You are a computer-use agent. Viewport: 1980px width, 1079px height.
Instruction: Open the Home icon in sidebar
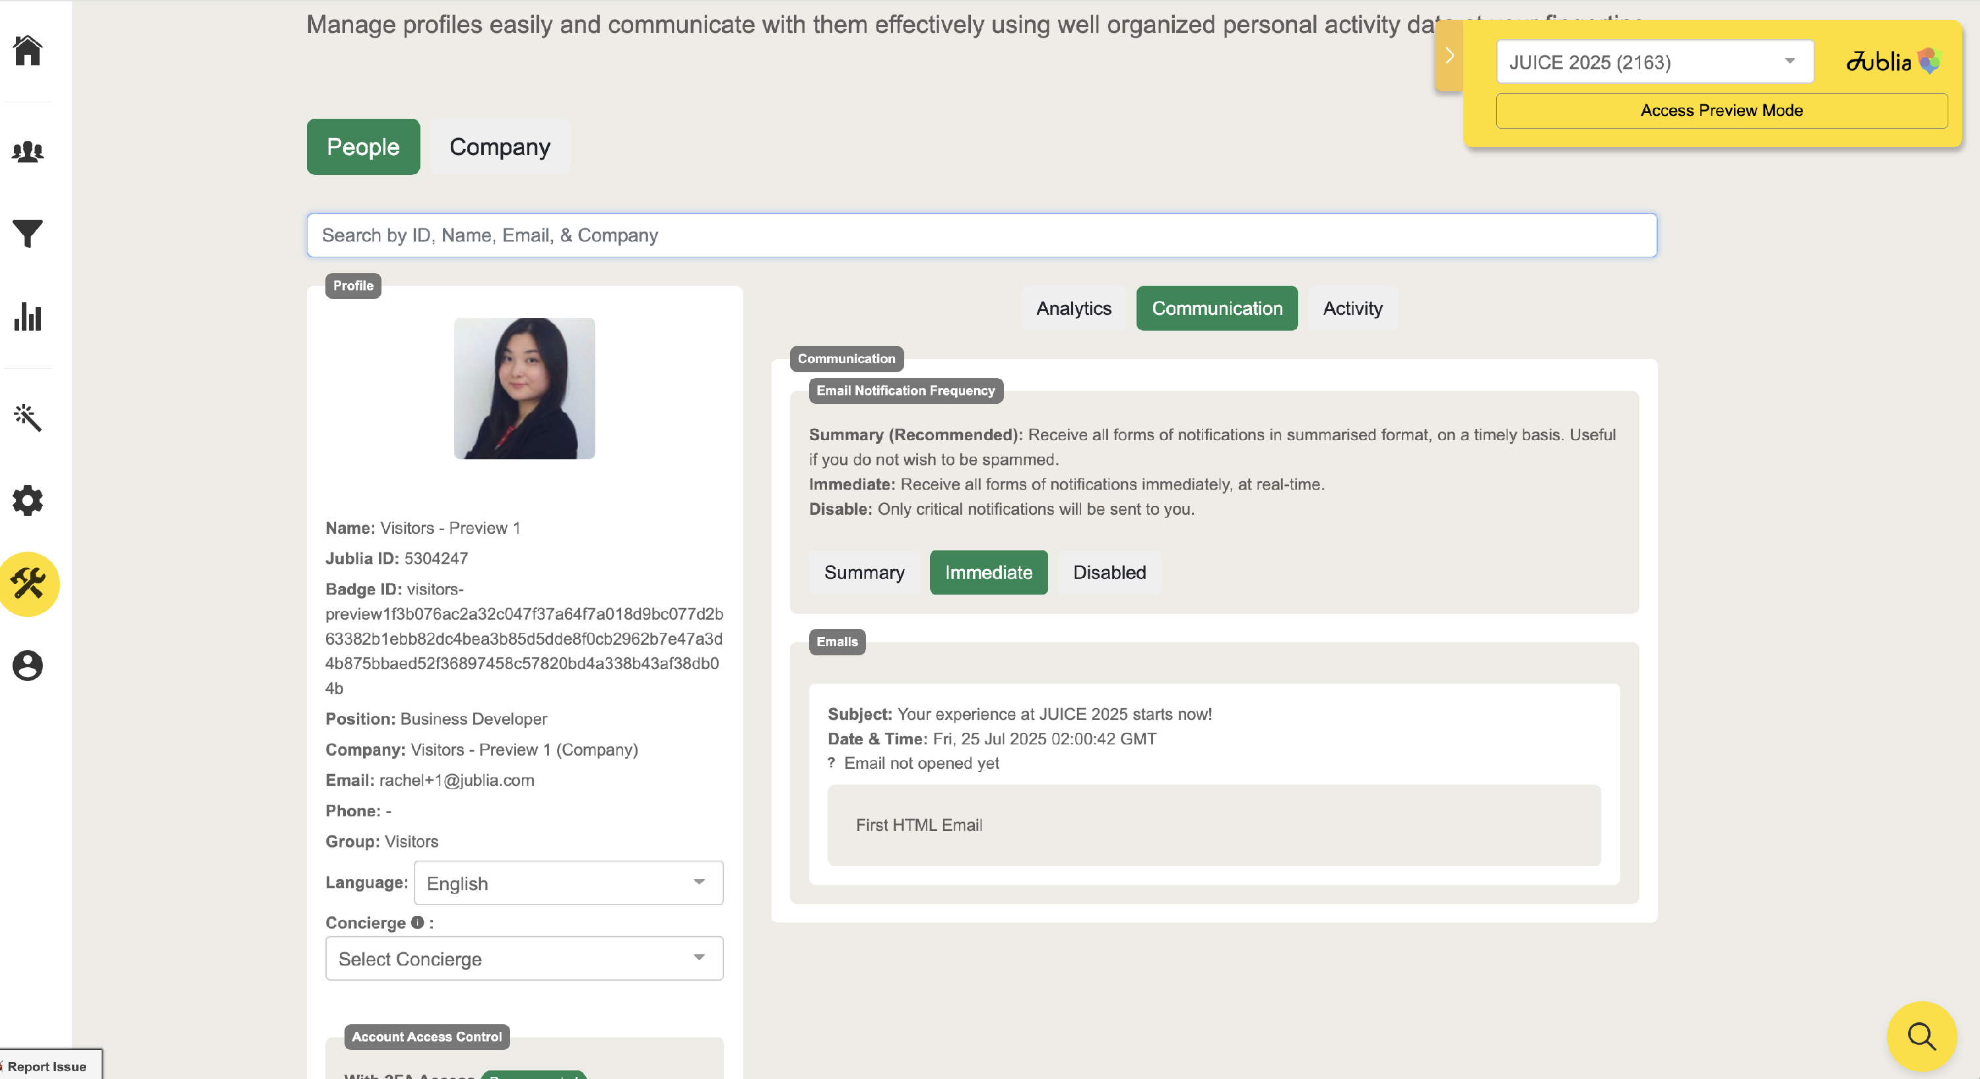(x=28, y=51)
